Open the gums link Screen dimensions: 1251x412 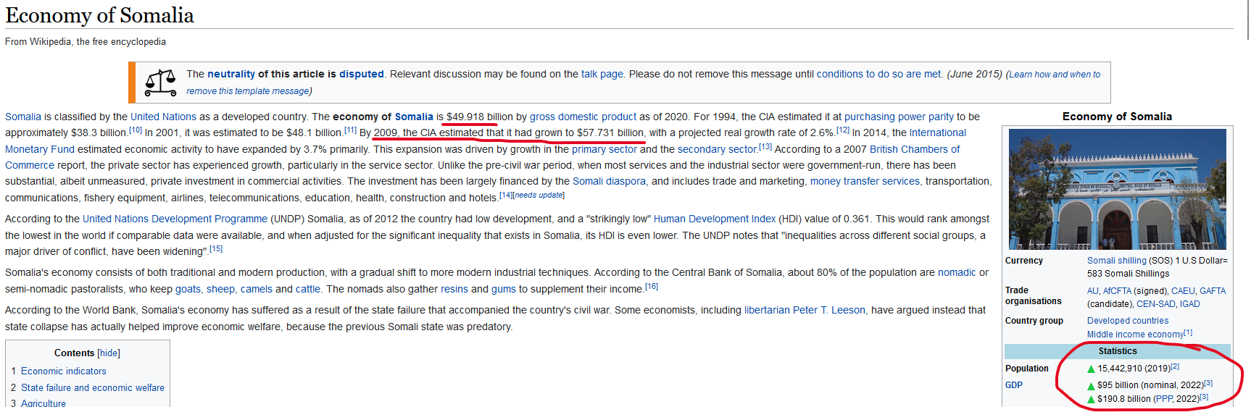pyautogui.click(x=504, y=289)
